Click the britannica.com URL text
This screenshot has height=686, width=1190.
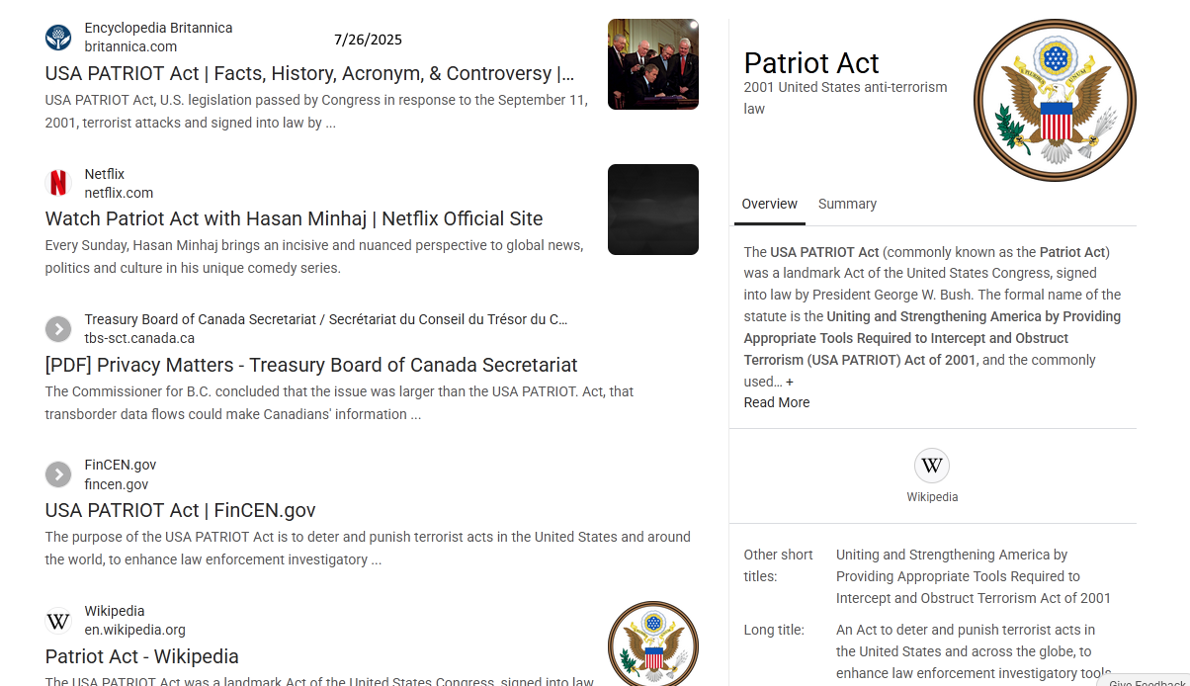tap(130, 46)
